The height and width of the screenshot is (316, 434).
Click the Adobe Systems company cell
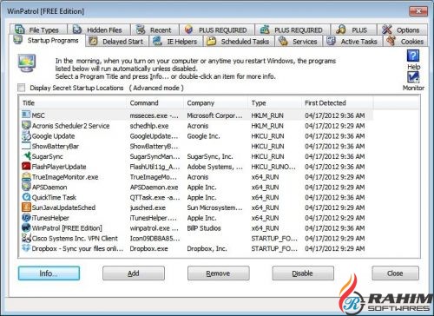click(214, 167)
